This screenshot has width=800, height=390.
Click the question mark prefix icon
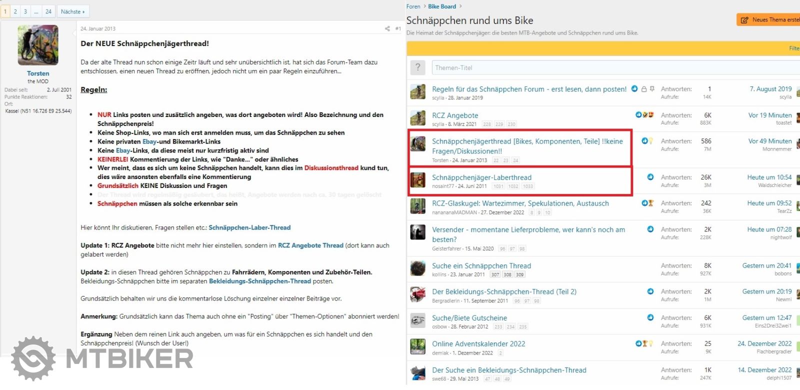pyautogui.click(x=417, y=67)
